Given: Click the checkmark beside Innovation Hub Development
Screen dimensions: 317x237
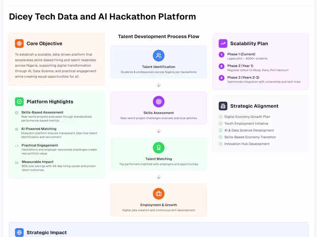Looking at the screenshot, I should point(221,144).
